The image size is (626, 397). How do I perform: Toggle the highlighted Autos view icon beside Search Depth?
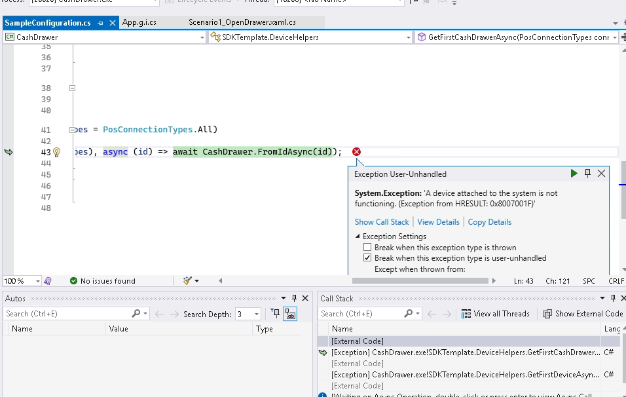point(290,314)
